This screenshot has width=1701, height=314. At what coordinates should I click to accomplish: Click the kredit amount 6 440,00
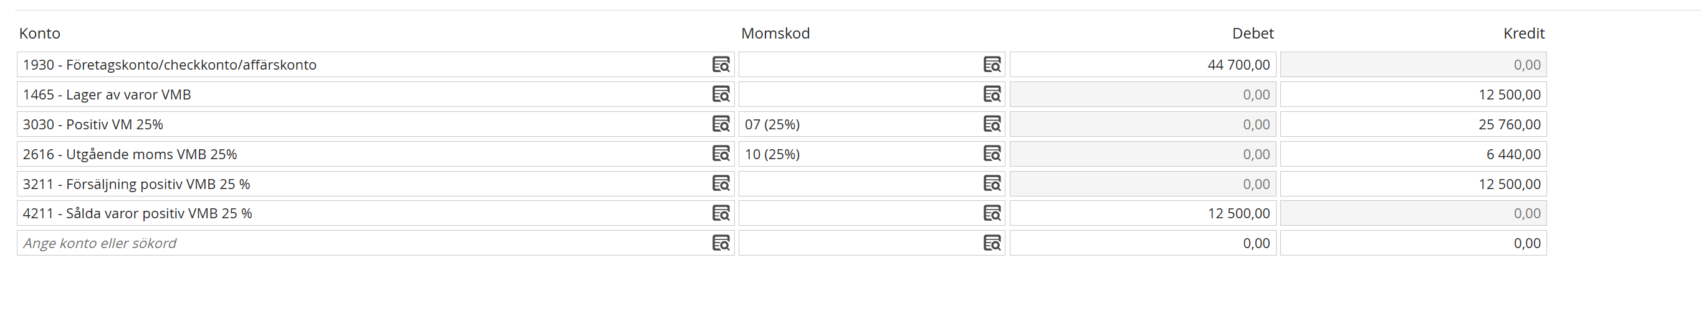[1513, 154]
